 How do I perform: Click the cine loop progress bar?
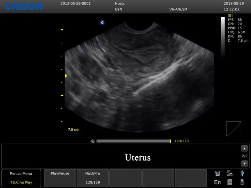(133, 141)
